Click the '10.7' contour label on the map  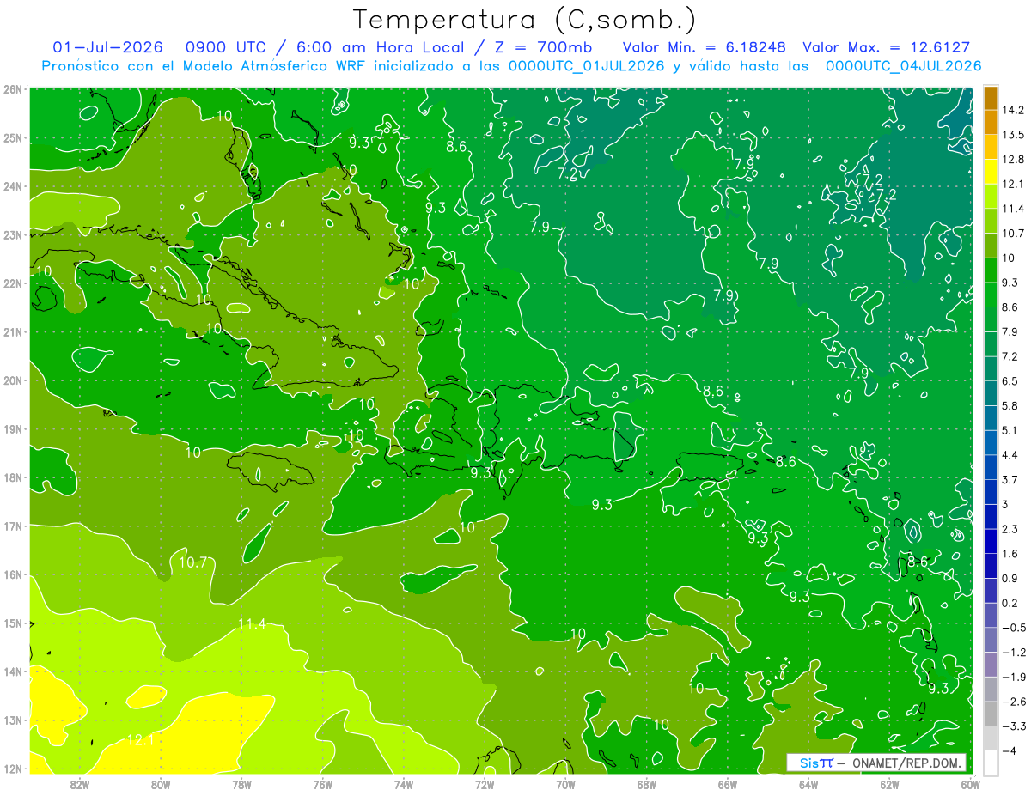click(193, 563)
